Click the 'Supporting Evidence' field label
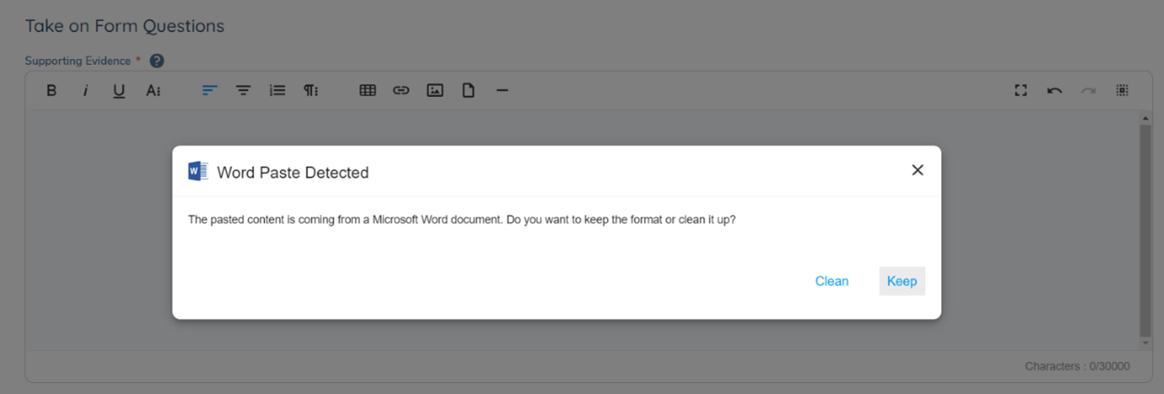1164x394 pixels. [x=78, y=61]
